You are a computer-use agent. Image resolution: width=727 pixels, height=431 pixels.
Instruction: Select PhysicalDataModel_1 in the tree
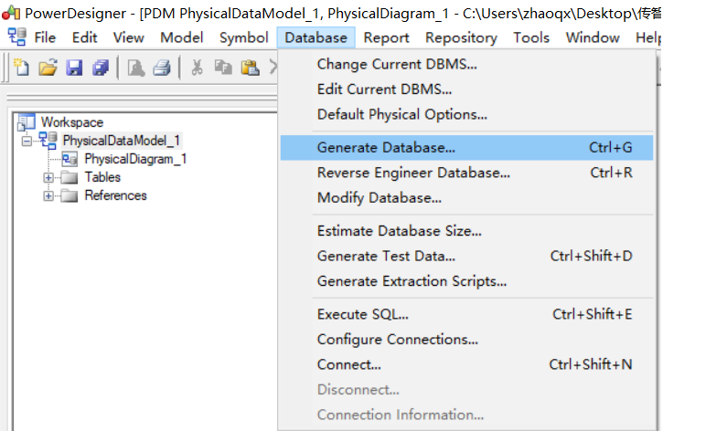pos(121,141)
